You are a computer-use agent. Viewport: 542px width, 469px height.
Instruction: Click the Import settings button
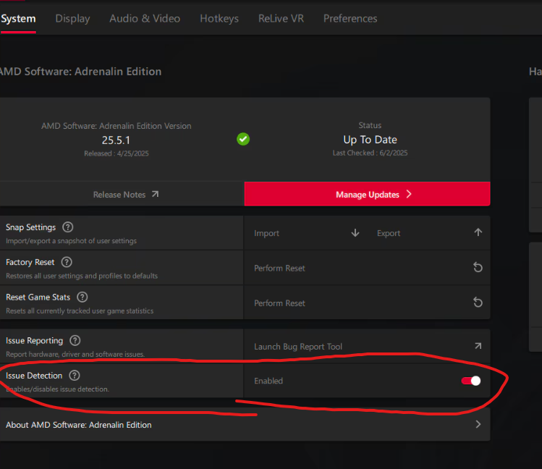307,233
